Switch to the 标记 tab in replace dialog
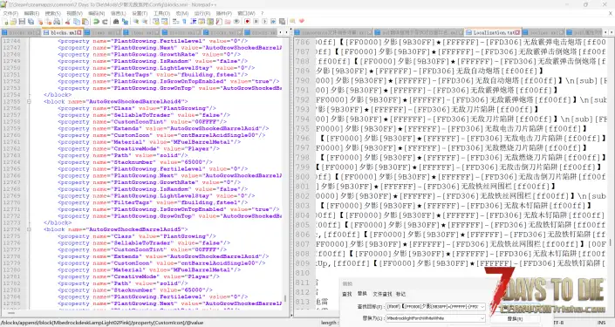 click(x=400, y=294)
